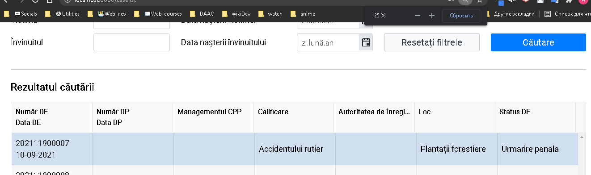Increase zoom with the plus icon
591x175 pixels.
[432, 16]
